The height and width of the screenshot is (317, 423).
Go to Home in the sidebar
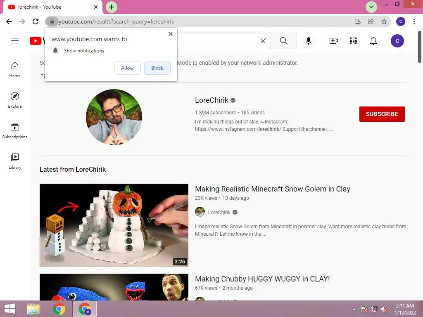tap(15, 70)
